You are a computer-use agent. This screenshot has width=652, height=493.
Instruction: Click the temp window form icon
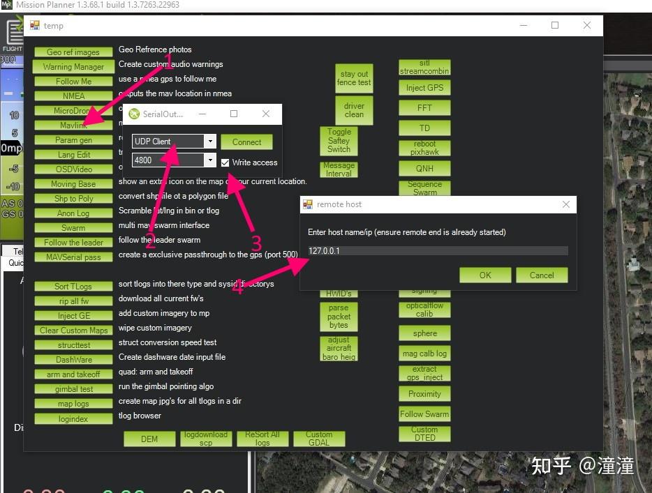click(34, 25)
